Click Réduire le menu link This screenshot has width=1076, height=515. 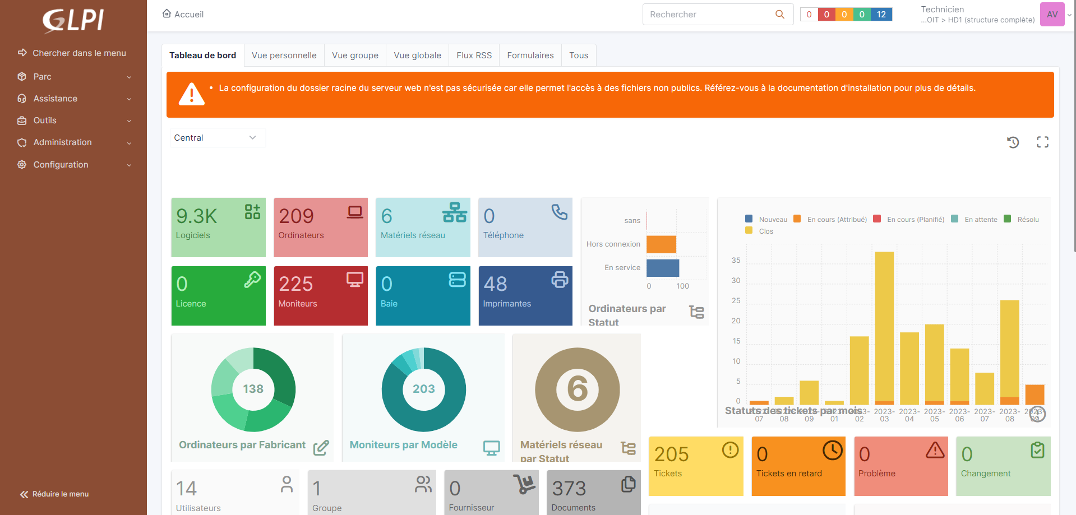(x=54, y=494)
